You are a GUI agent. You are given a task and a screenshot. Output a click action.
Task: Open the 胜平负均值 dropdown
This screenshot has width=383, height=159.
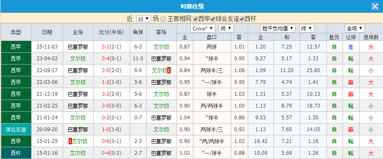tap(278, 28)
